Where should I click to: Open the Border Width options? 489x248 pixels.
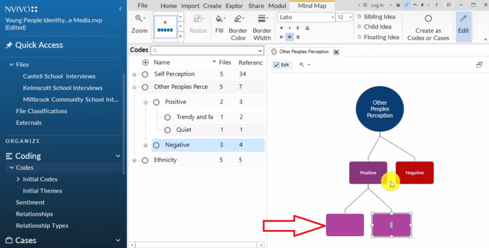coord(262,24)
